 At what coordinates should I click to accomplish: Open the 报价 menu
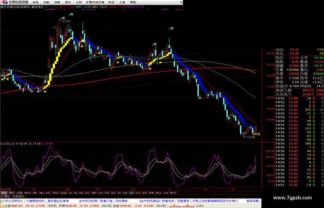[68, 2]
